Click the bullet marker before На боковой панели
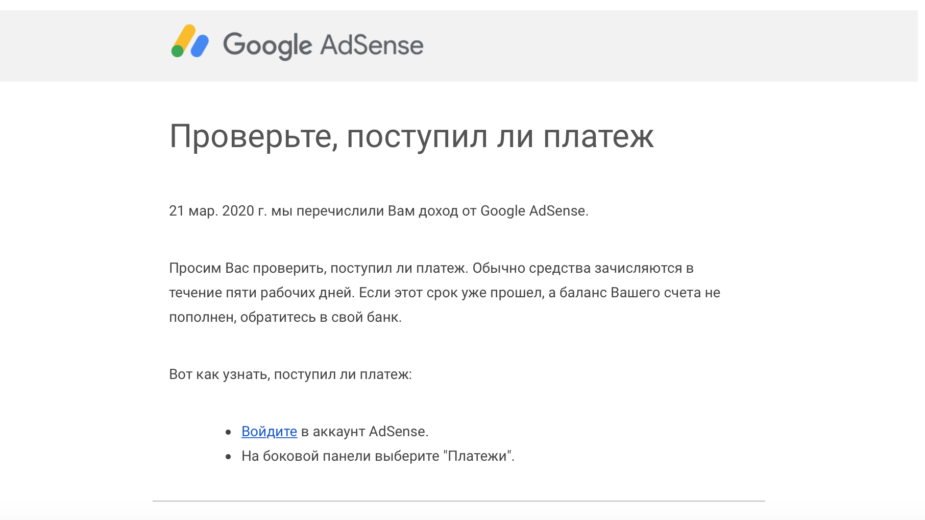 click(228, 457)
